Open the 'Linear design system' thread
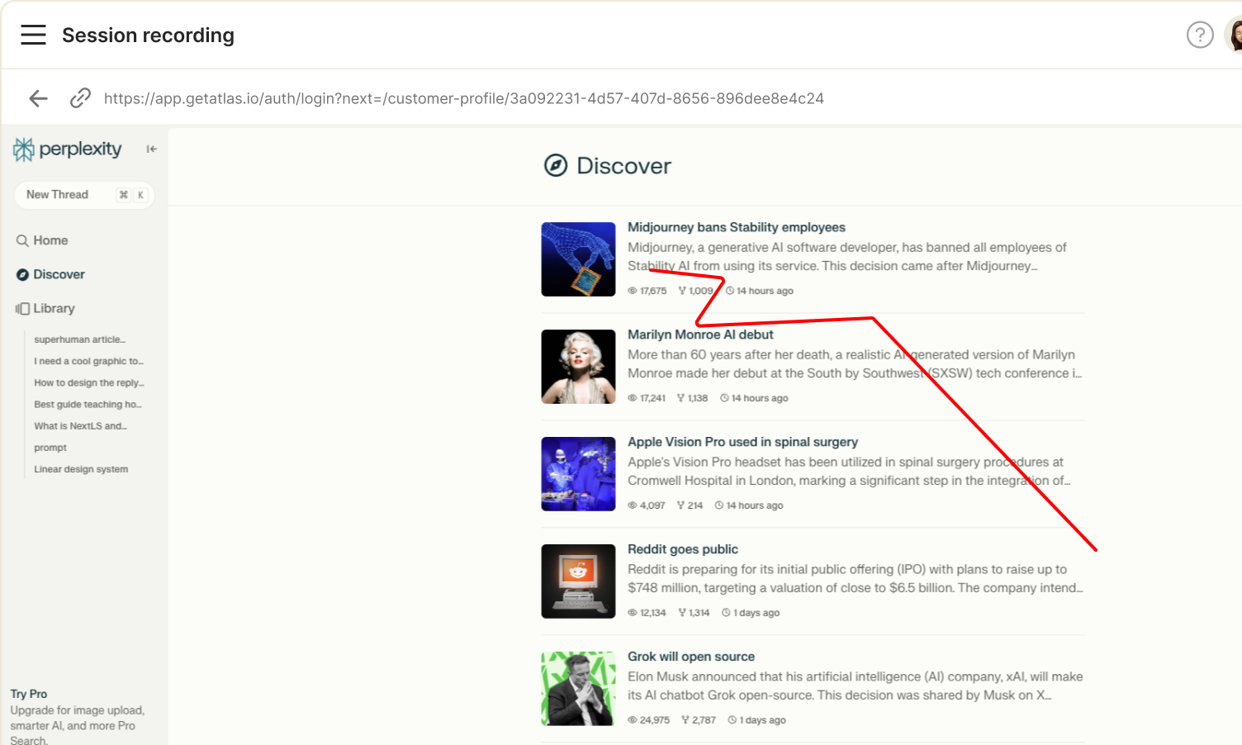This screenshot has width=1242, height=745. (x=81, y=469)
